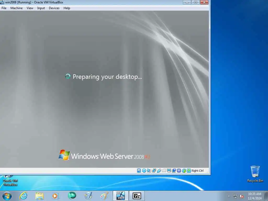Click the hard disk activity indicator
Viewport: 268px width, 201px height.
click(139, 171)
